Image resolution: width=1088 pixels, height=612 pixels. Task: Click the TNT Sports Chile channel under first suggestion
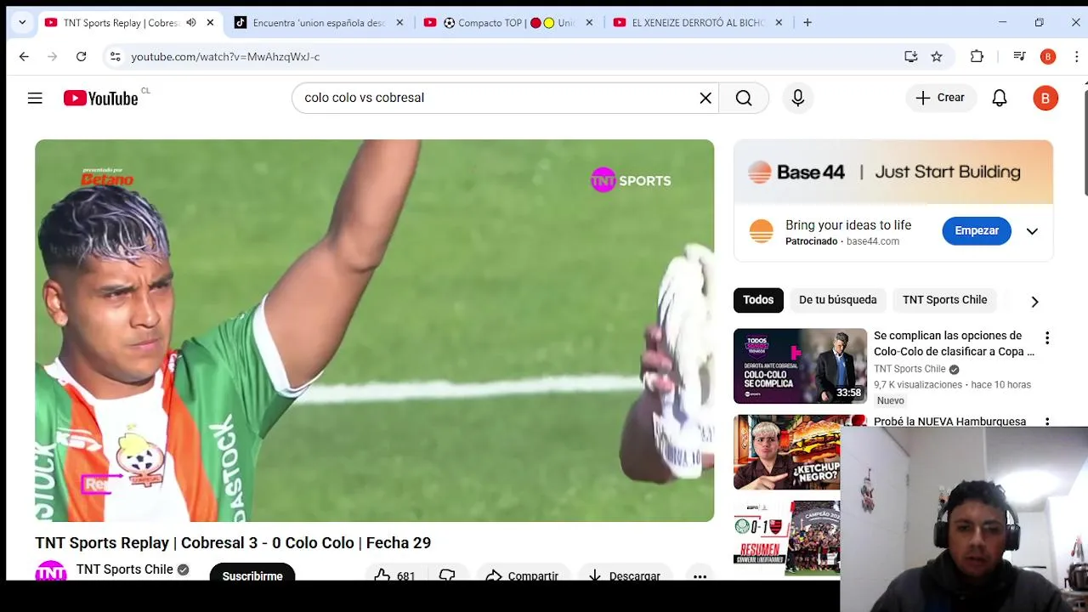909,369
